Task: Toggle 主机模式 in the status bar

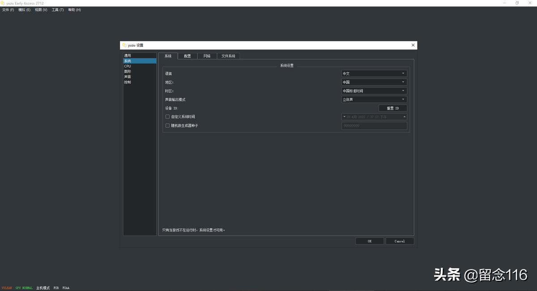Action: point(43,288)
